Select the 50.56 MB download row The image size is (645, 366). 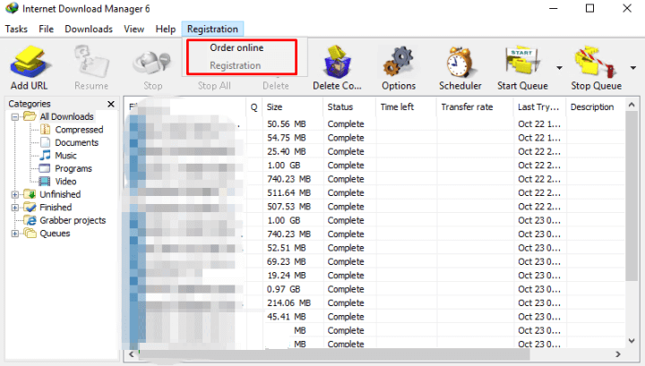tap(374, 124)
